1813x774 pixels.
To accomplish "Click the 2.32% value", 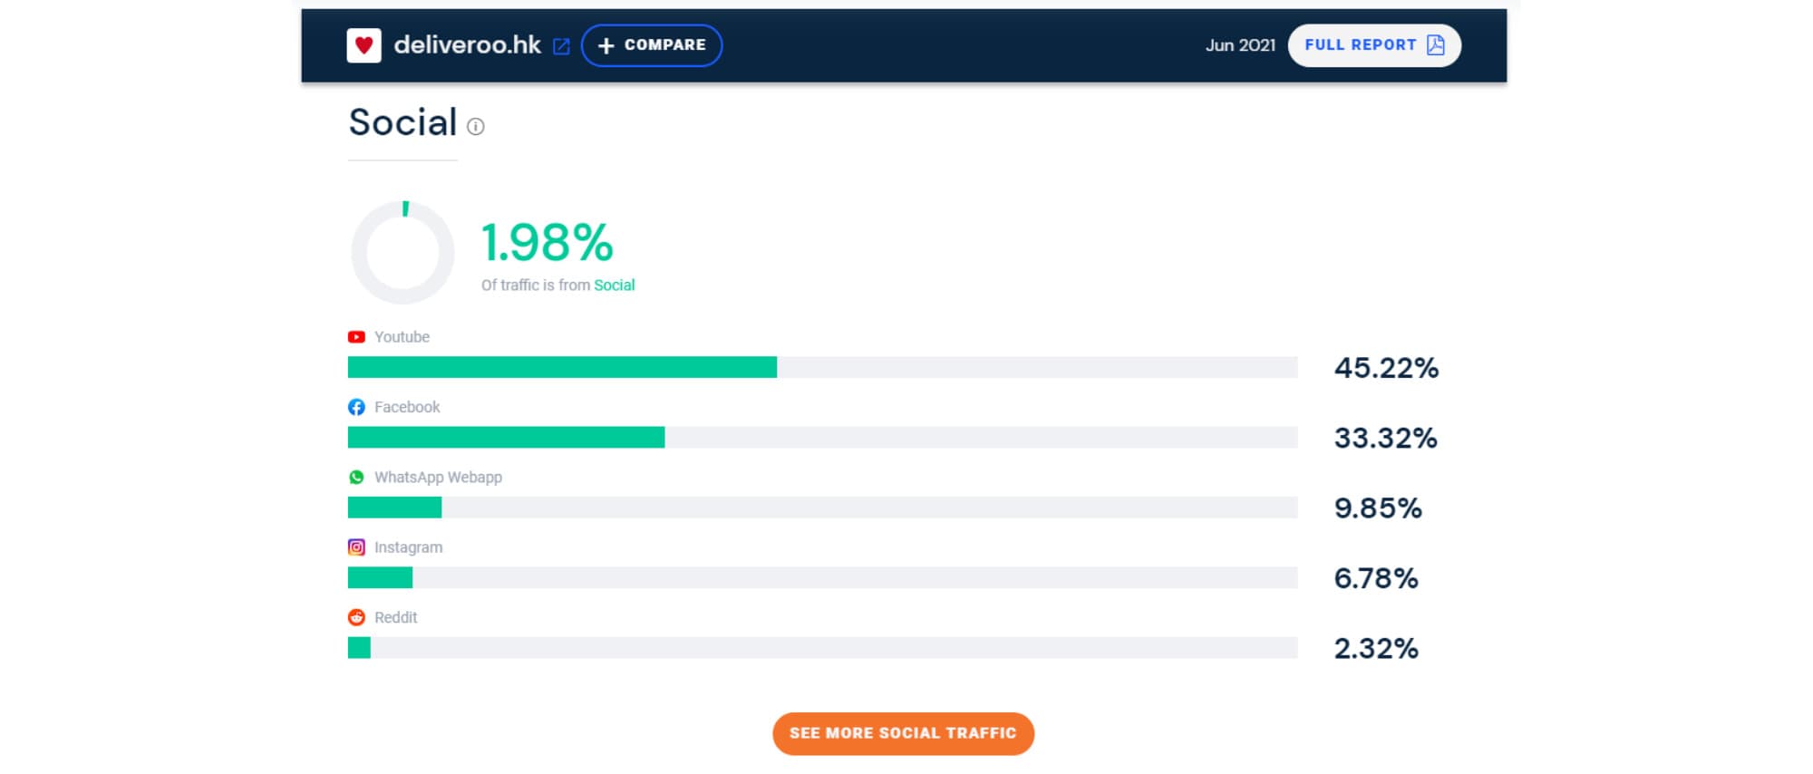I will (x=1376, y=649).
